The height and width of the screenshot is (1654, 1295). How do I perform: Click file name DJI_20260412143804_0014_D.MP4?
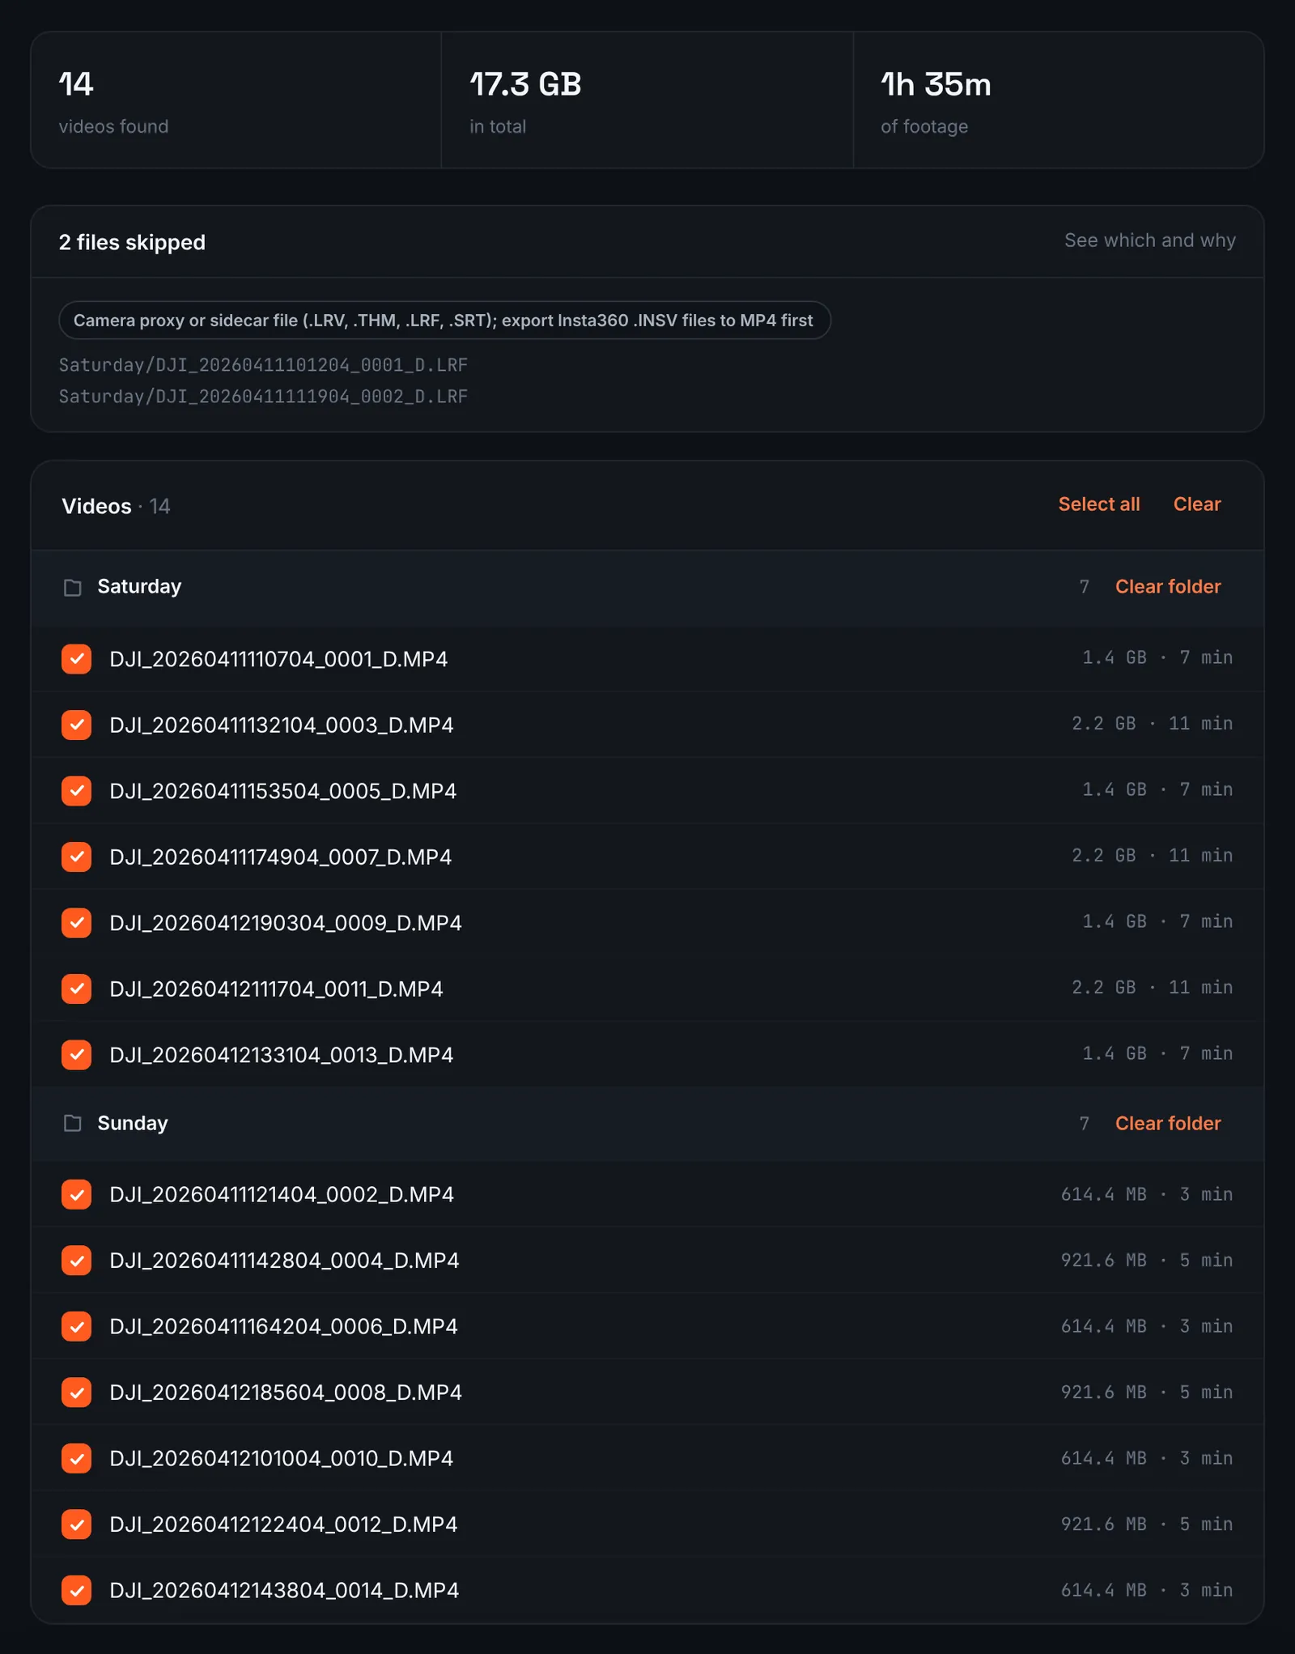pyautogui.click(x=284, y=1590)
